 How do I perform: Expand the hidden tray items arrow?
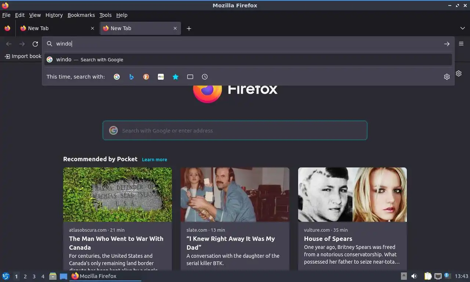point(404,276)
